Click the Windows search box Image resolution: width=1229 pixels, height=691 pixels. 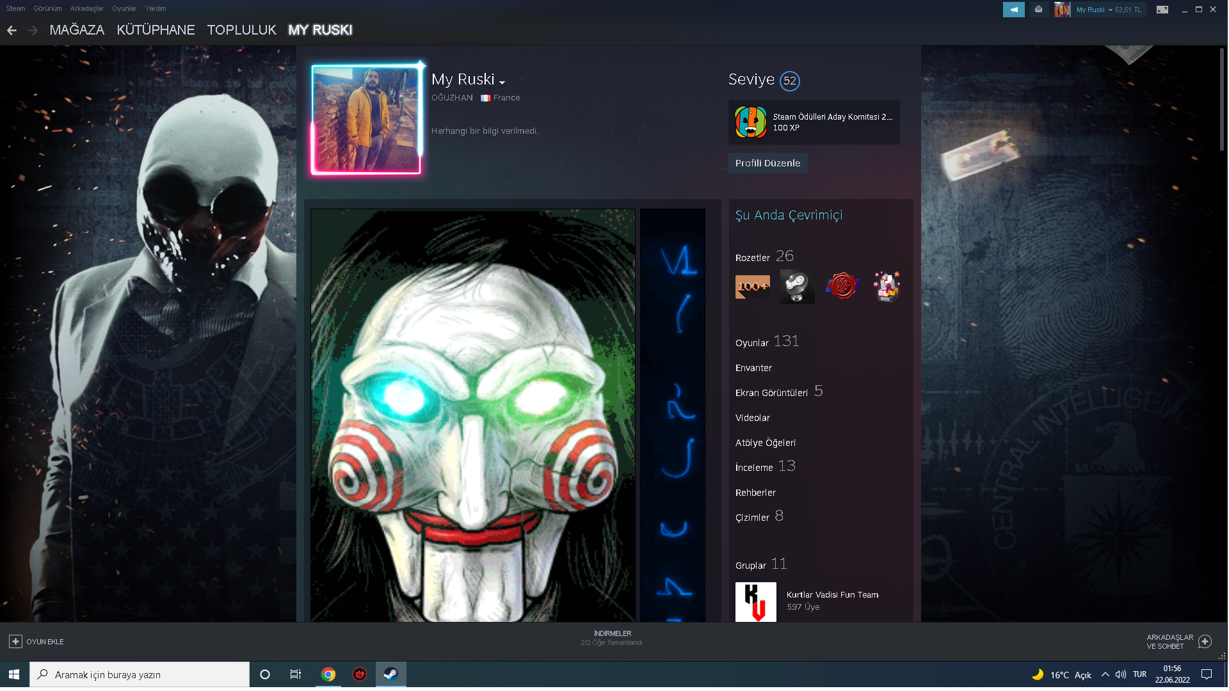(x=140, y=674)
